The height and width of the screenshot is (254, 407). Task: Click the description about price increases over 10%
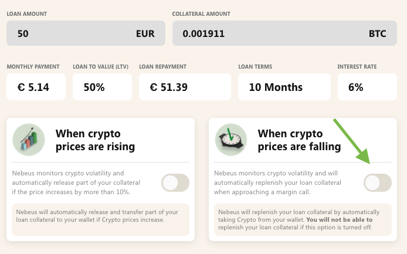tap(76, 182)
